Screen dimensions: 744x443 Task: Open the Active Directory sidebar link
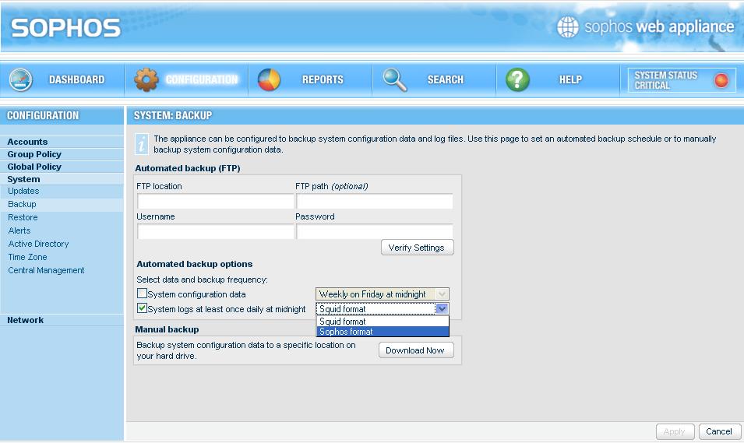(38, 244)
